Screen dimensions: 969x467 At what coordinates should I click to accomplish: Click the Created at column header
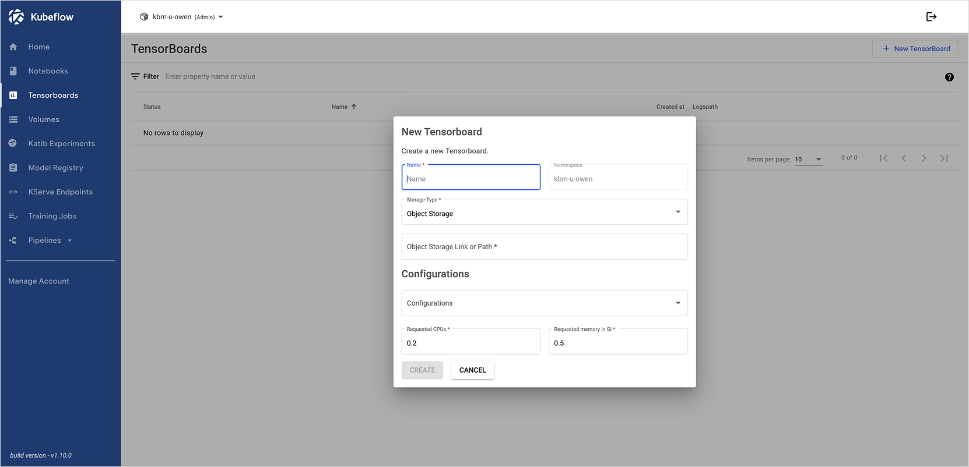click(x=670, y=107)
